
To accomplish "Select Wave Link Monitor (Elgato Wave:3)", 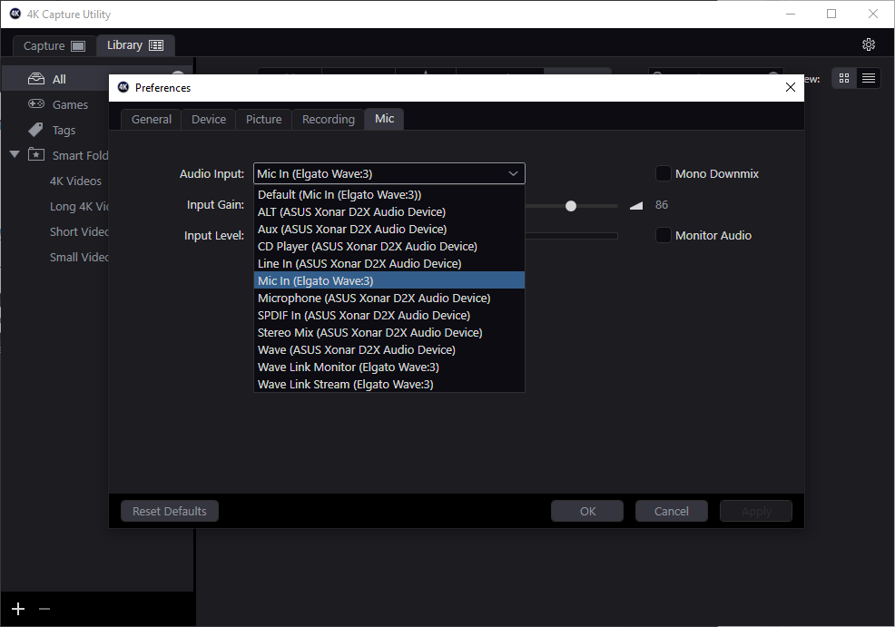I will (x=388, y=367).
